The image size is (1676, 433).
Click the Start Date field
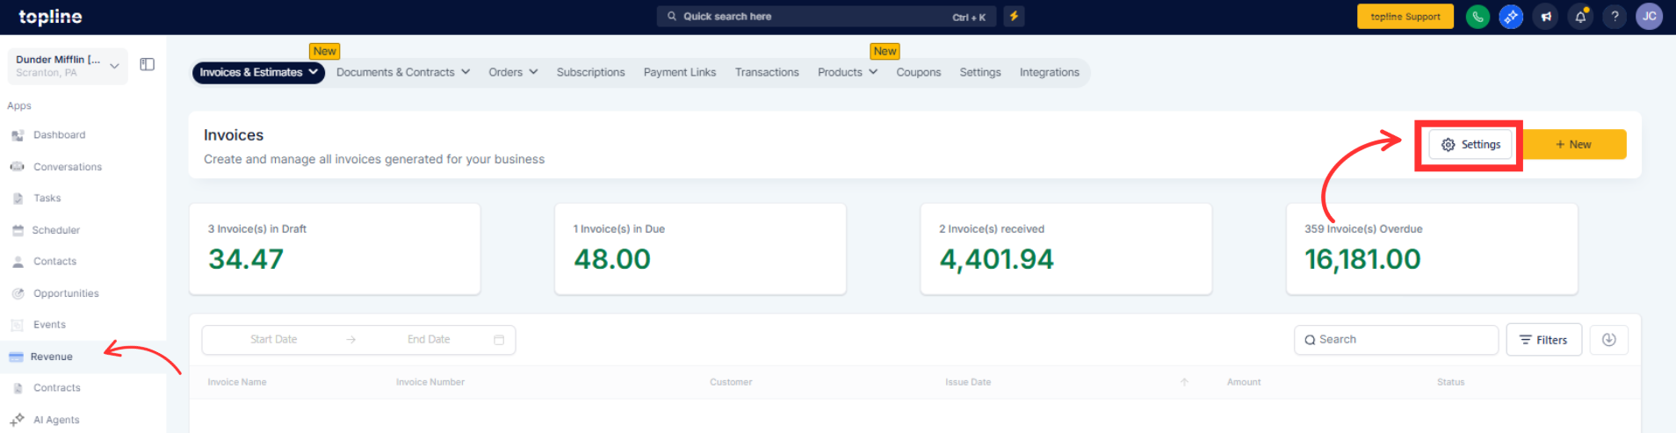273,340
